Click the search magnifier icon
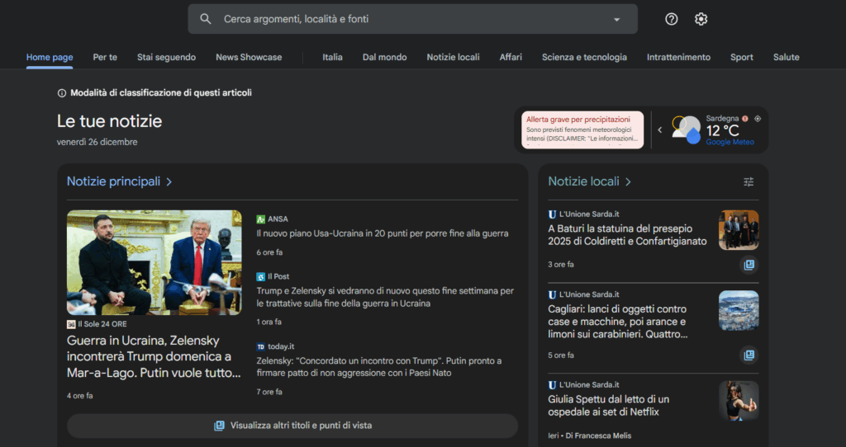 (206, 19)
